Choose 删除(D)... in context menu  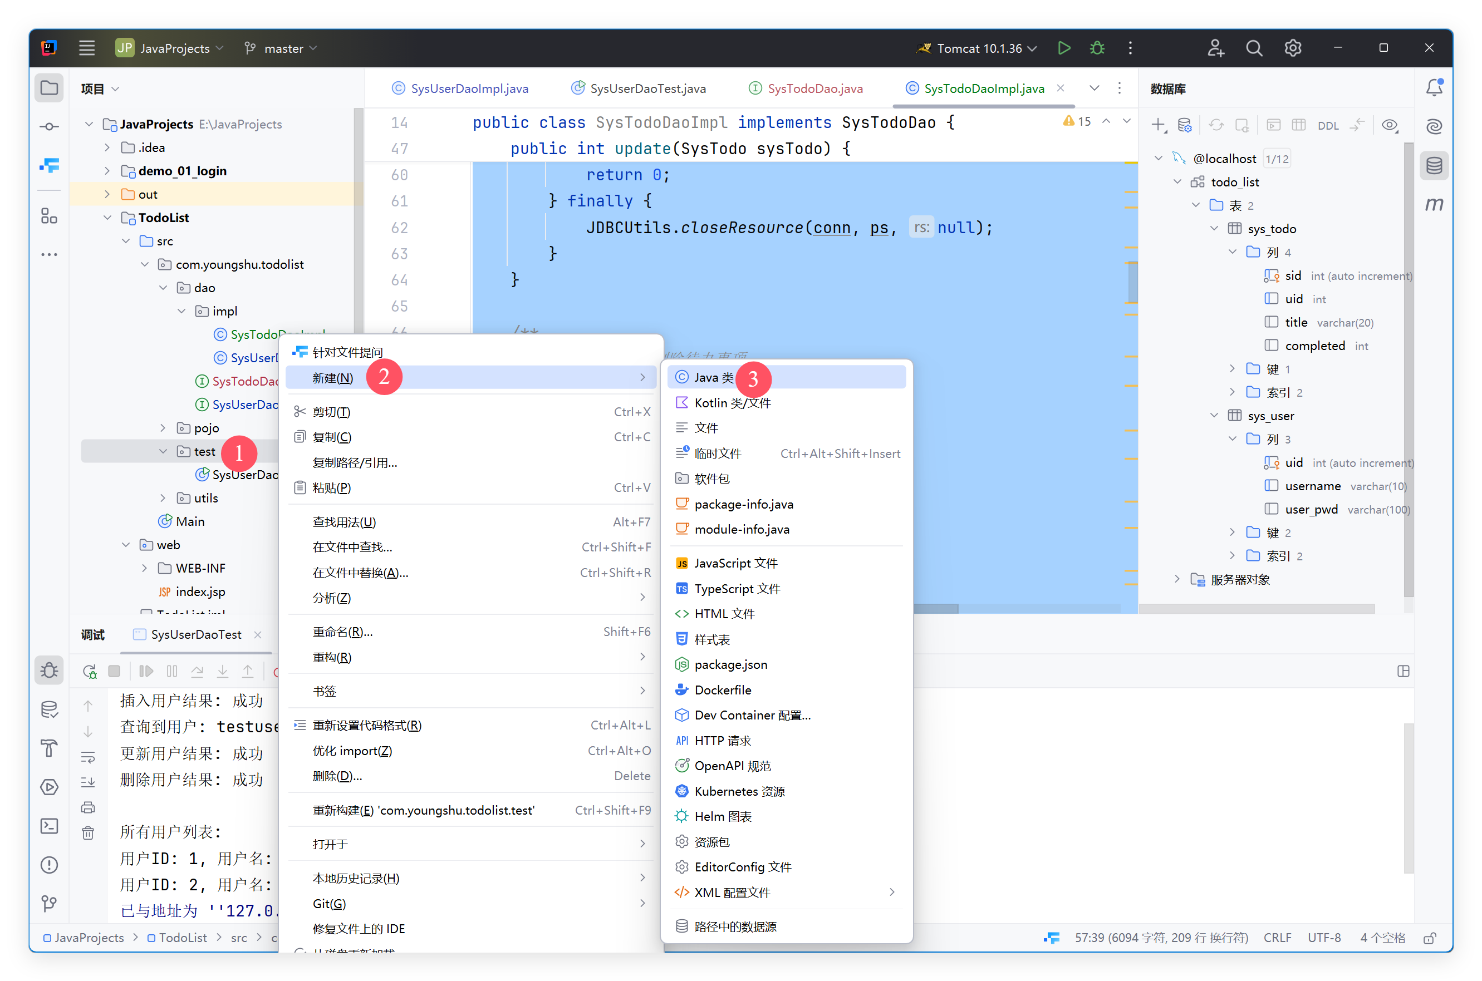pyautogui.click(x=470, y=776)
